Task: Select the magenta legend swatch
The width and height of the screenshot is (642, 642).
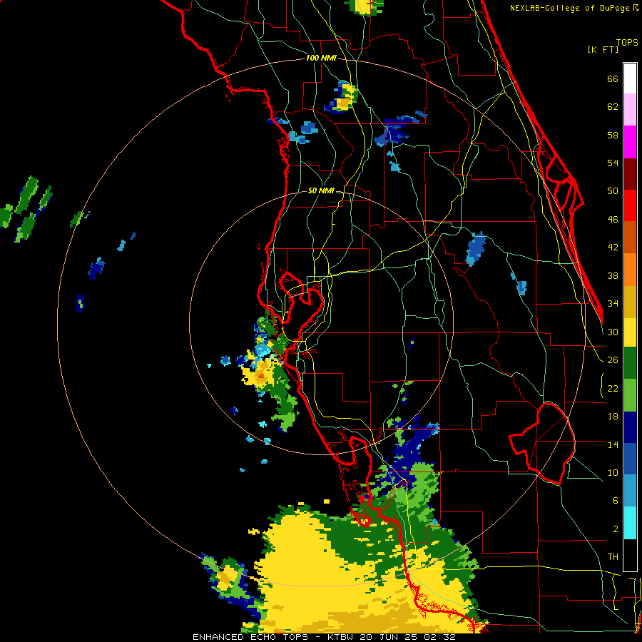Action: (630, 142)
